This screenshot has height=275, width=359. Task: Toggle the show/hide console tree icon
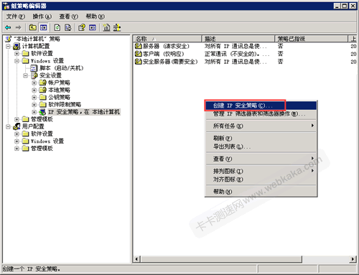[43, 28]
